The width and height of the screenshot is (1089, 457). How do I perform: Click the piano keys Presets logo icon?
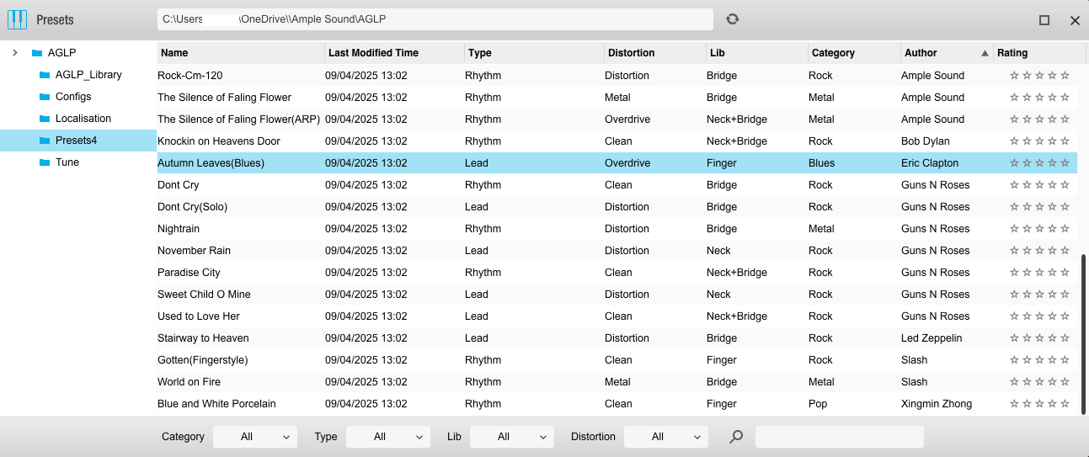click(x=17, y=19)
